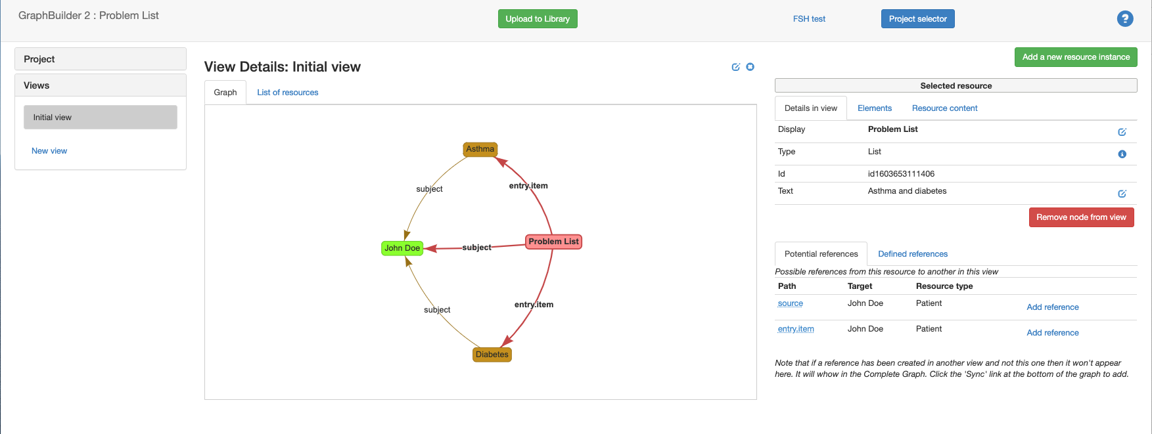
Task: Select the John Doe patient node
Action: tap(402, 248)
